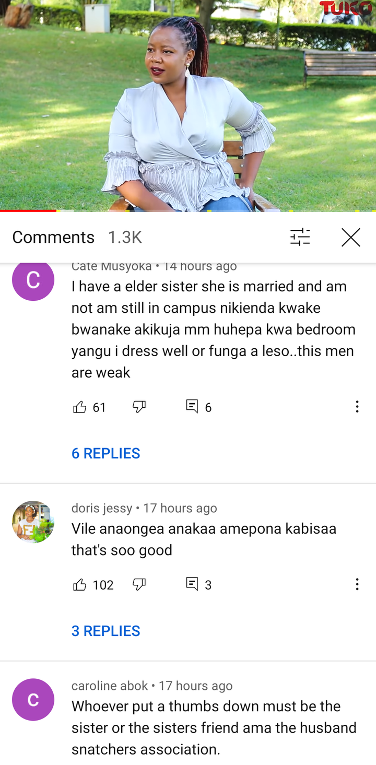Open more options for doris jessy's comment

357,584
